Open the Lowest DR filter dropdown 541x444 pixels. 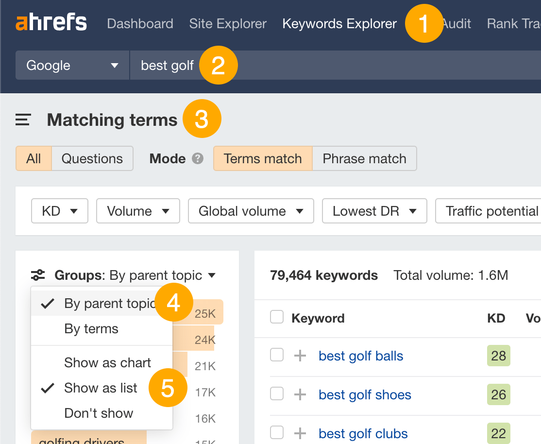pyautogui.click(x=374, y=211)
